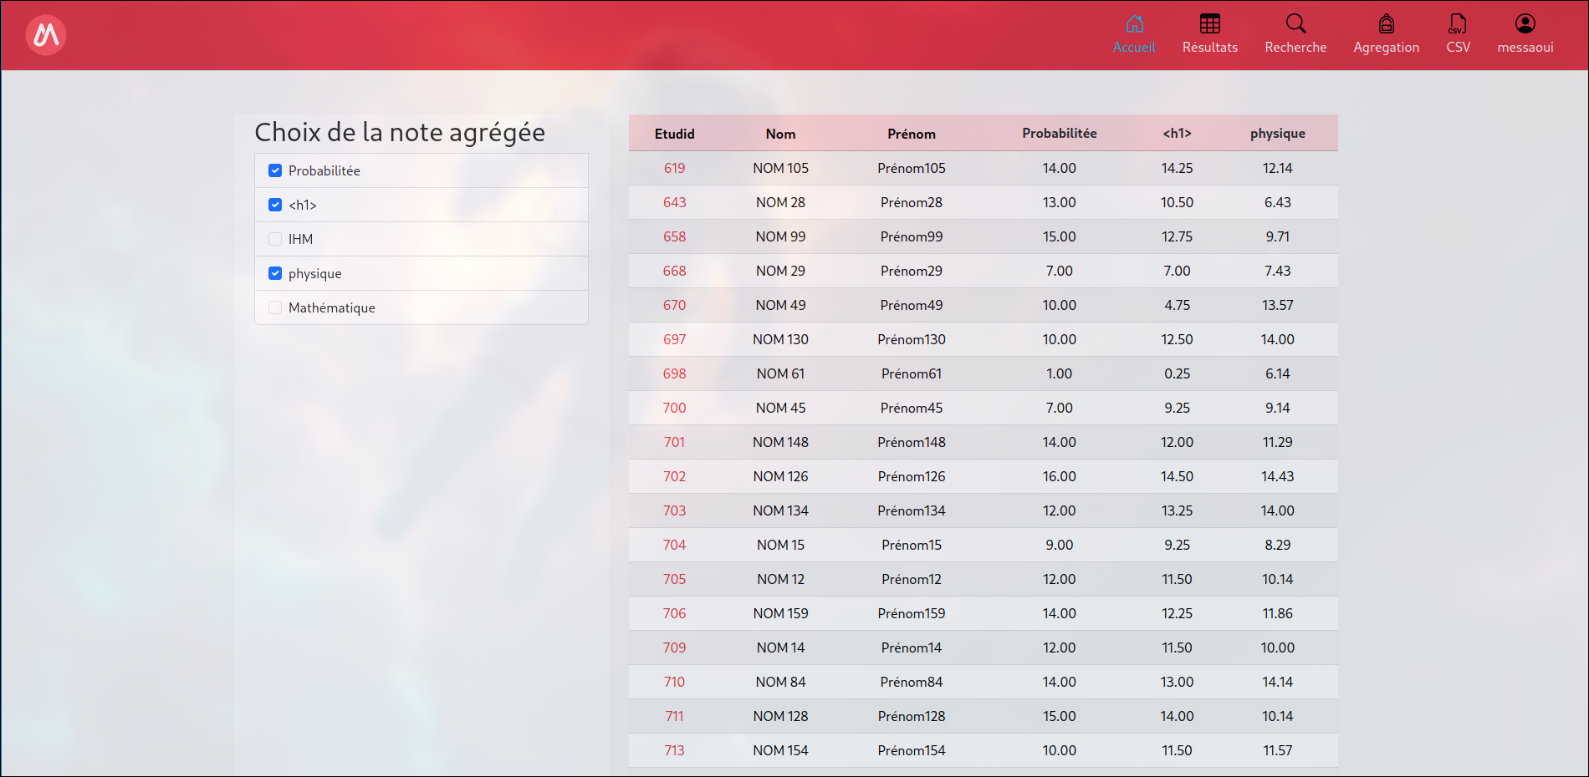Open the messaoui user profile icon
The width and height of the screenshot is (1589, 777).
tap(1525, 24)
